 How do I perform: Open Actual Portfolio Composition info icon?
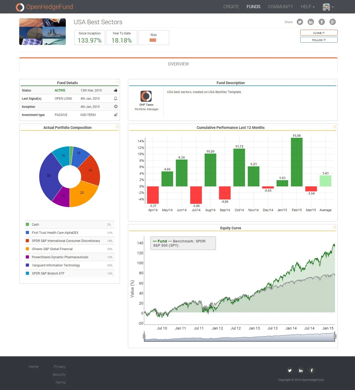click(117, 127)
